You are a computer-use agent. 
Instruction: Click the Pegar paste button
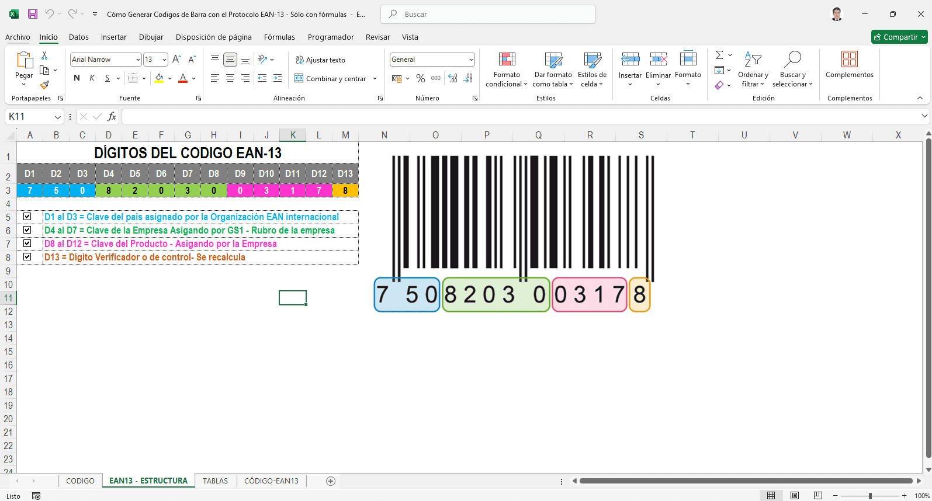[24, 69]
